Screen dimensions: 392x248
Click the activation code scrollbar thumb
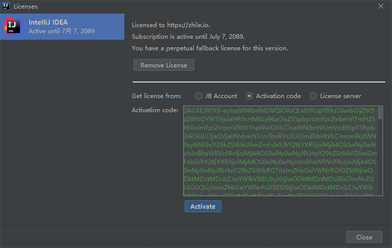380,113
